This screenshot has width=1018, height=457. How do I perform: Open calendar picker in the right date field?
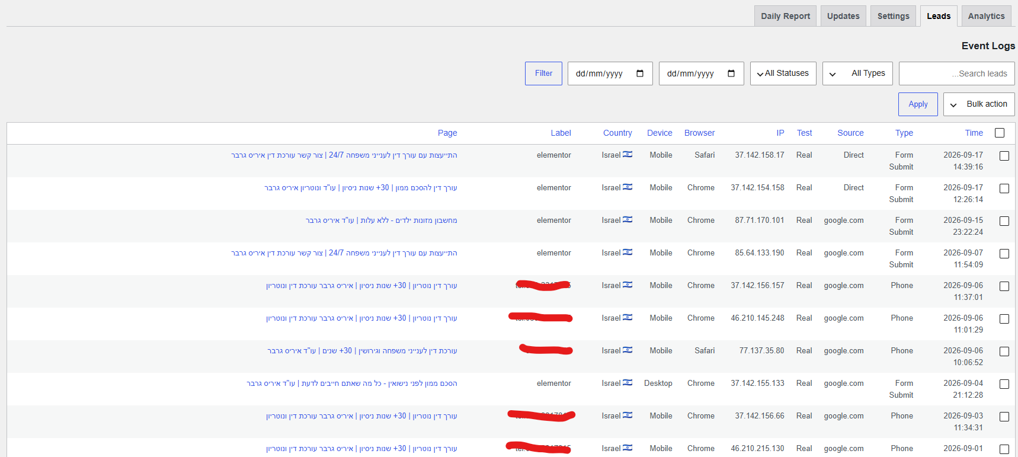[x=731, y=73]
